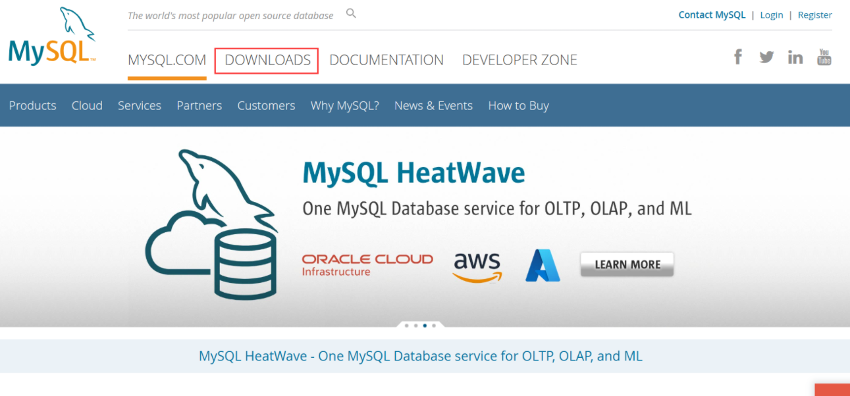850x396 pixels.
Task: Open the DOCUMENTATION tab
Action: [x=386, y=60]
